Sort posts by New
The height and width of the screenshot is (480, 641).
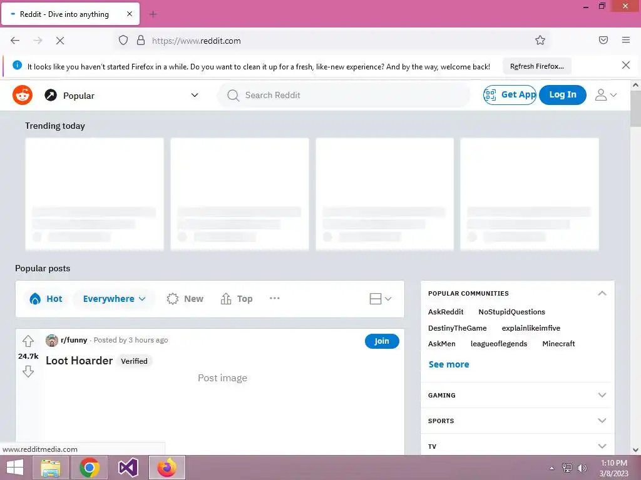pyautogui.click(x=185, y=299)
